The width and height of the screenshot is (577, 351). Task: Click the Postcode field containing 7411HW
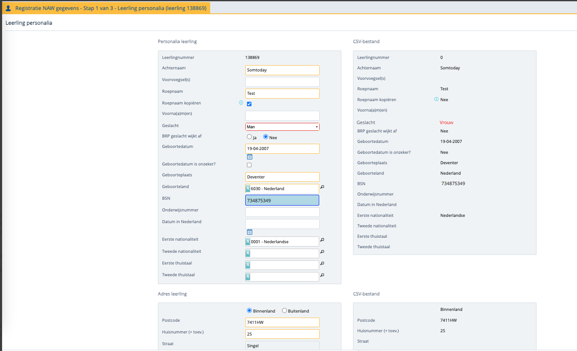coord(282,322)
